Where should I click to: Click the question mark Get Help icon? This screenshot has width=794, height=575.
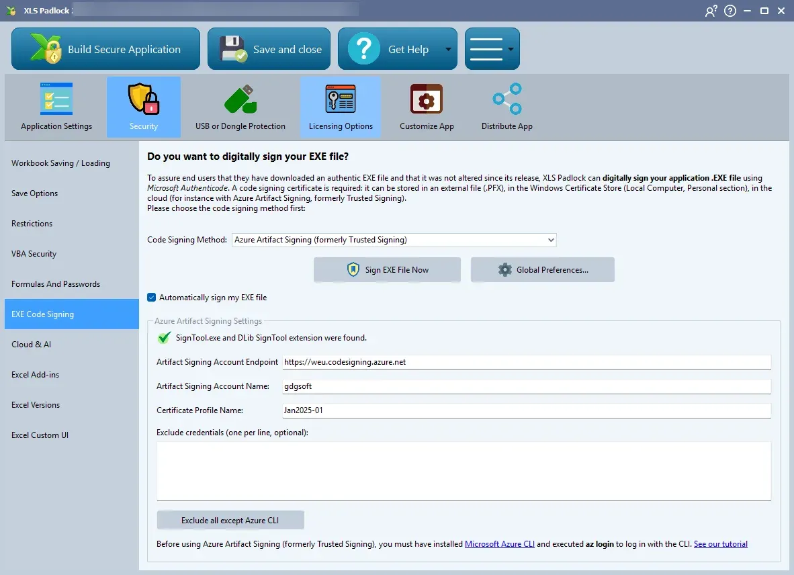click(x=363, y=48)
